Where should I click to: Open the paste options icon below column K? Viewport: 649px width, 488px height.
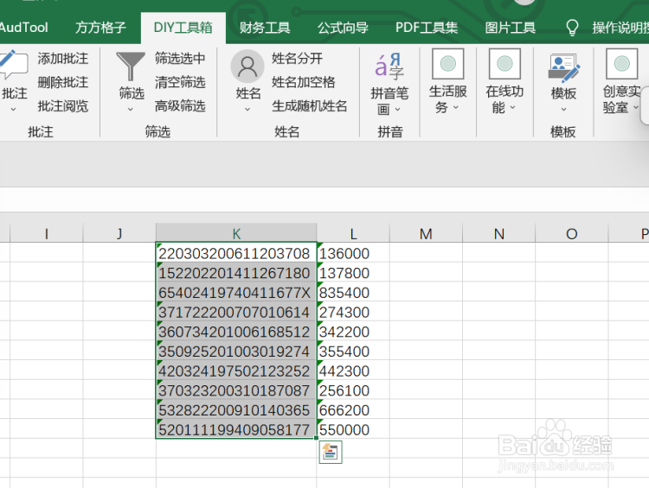point(331,452)
